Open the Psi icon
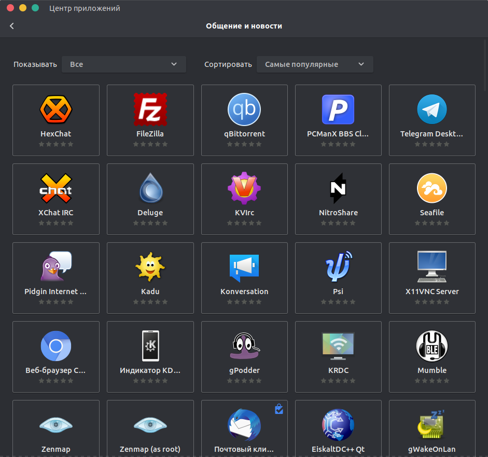Viewport: 488px width, 457px height. tap(339, 267)
